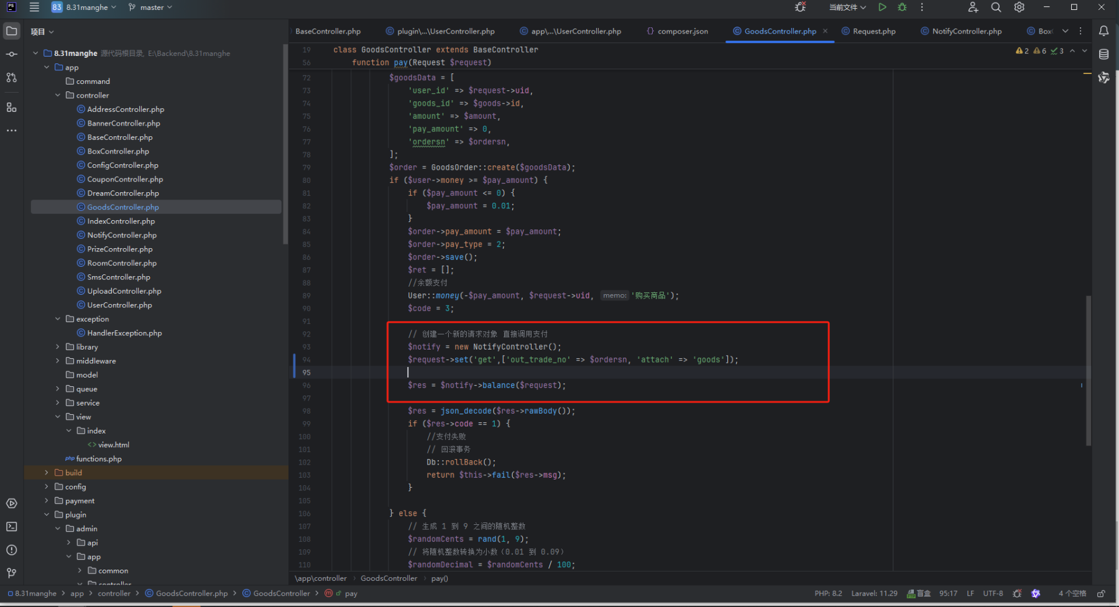This screenshot has width=1119, height=607.
Task: Open inspection warnings widget showing 2
Action: point(1022,51)
